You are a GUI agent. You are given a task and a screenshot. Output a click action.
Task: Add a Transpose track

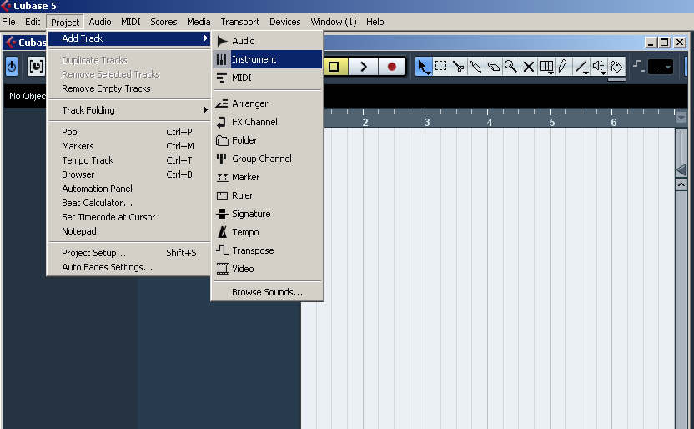point(267,250)
